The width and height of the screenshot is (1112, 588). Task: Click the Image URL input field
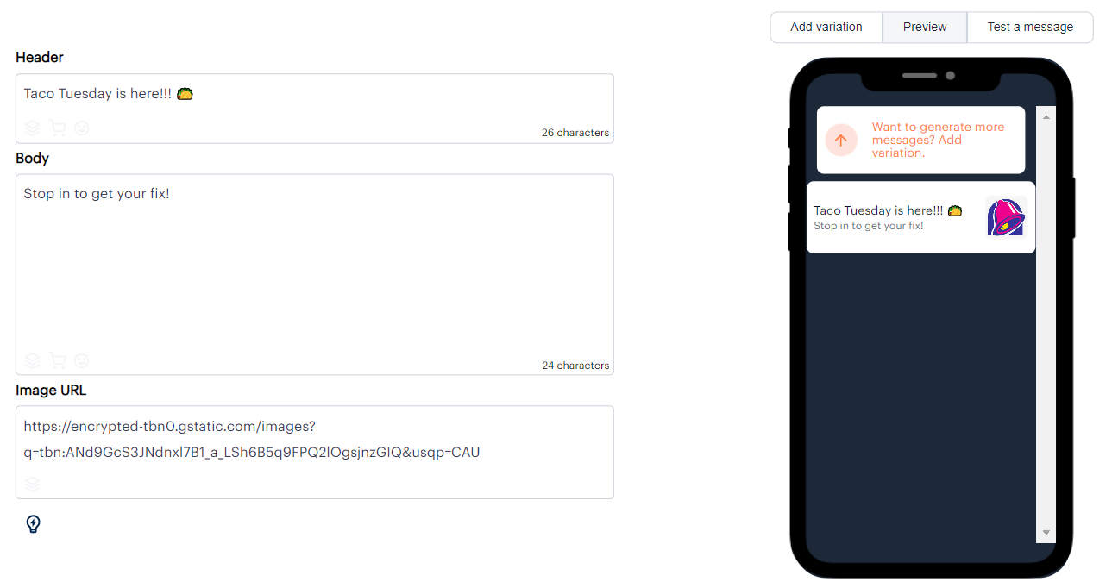tap(315, 452)
